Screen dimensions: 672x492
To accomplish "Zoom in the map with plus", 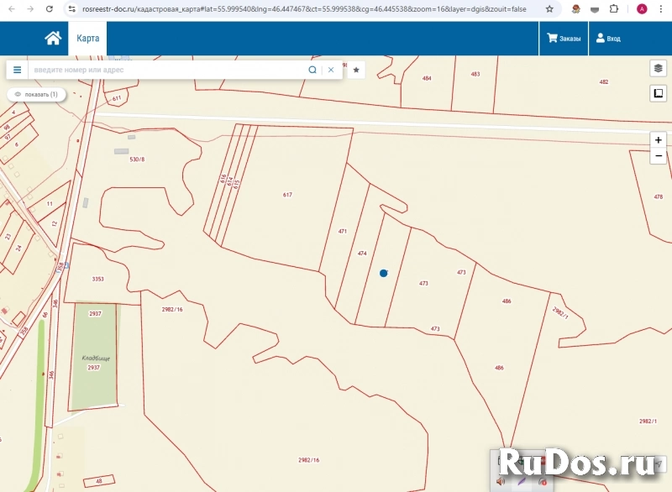I will 658,140.
